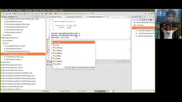Close the WeatherAdapter editor tab
This screenshot has width=182, height=102.
[104, 17]
